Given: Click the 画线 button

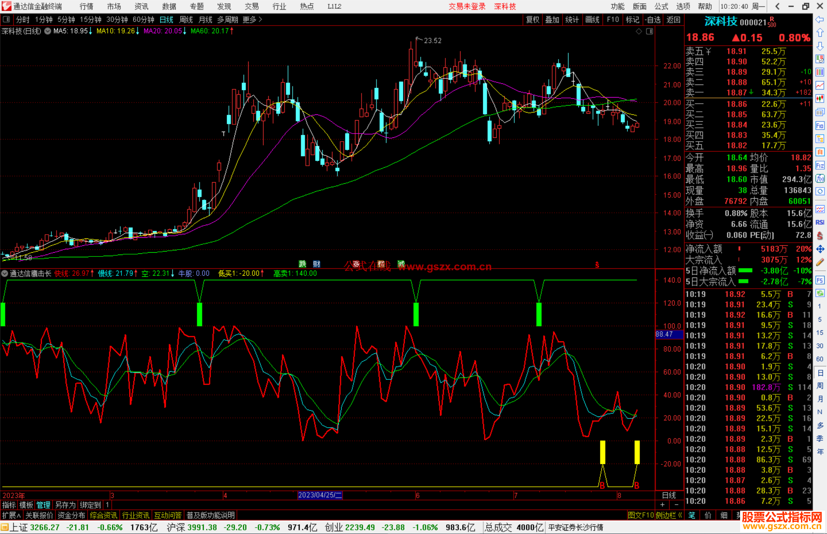Looking at the screenshot, I should tap(592, 20).
